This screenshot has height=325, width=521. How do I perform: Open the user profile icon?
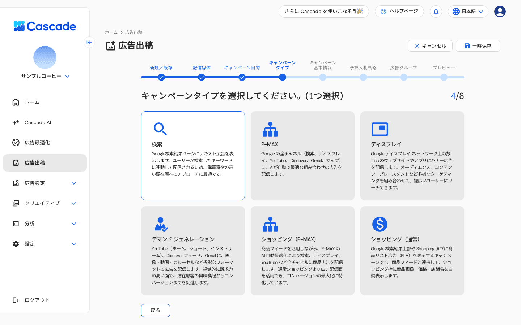pyautogui.click(x=500, y=12)
